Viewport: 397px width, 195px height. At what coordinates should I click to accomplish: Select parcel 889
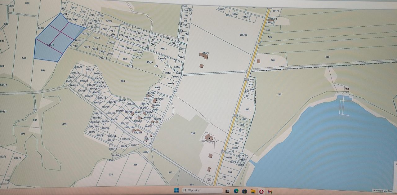coord(64,124)
